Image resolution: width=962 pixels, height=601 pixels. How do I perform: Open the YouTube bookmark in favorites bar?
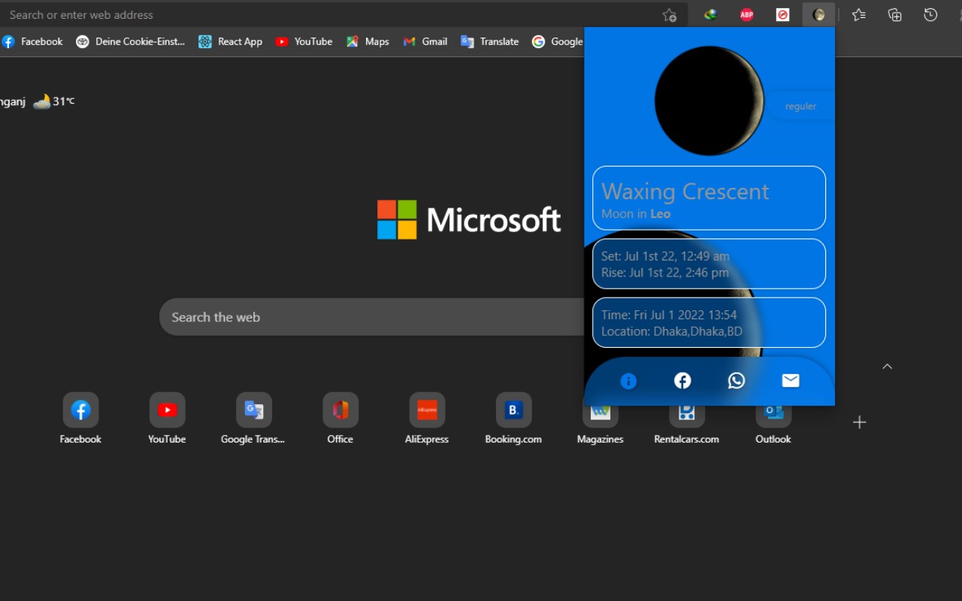[x=304, y=41]
